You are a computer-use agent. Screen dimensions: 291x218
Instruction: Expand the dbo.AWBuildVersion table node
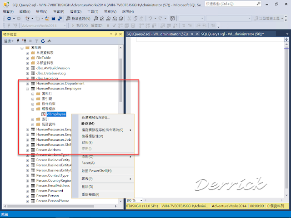(27, 68)
